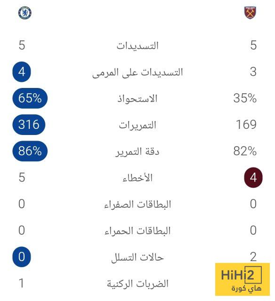Click the West Ham club crest
Viewport: 275px width, 301px height.
[250, 13]
